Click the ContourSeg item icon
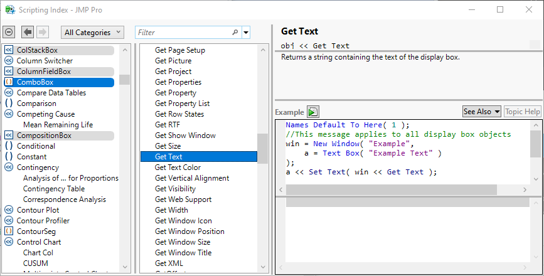 (9, 231)
